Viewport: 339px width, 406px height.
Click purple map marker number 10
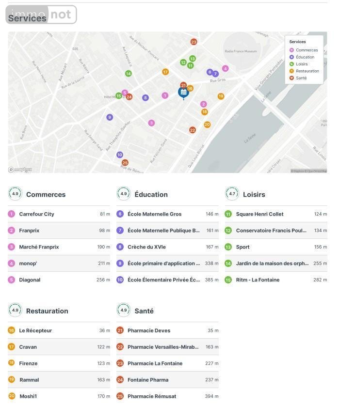[x=120, y=155]
